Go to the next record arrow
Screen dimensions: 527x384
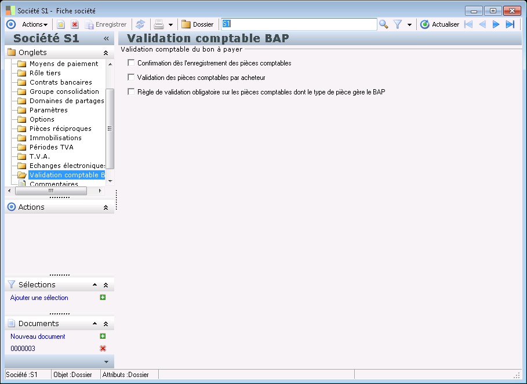click(x=496, y=24)
